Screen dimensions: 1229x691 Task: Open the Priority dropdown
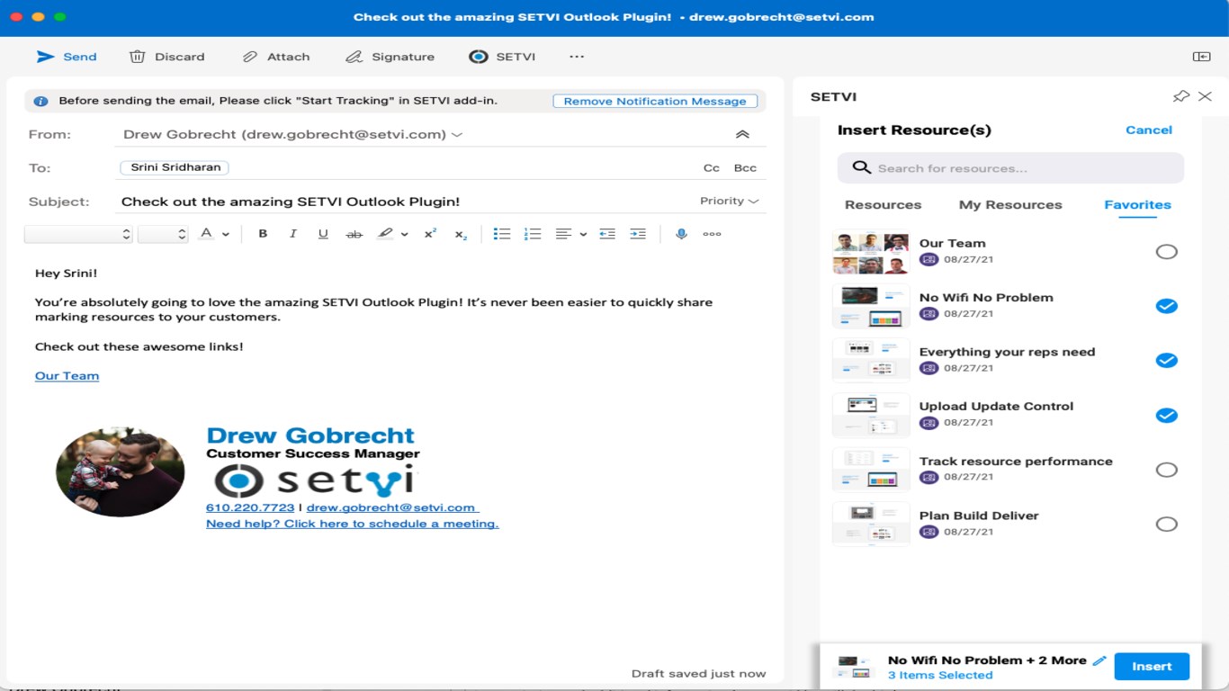pyautogui.click(x=730, y=202)
